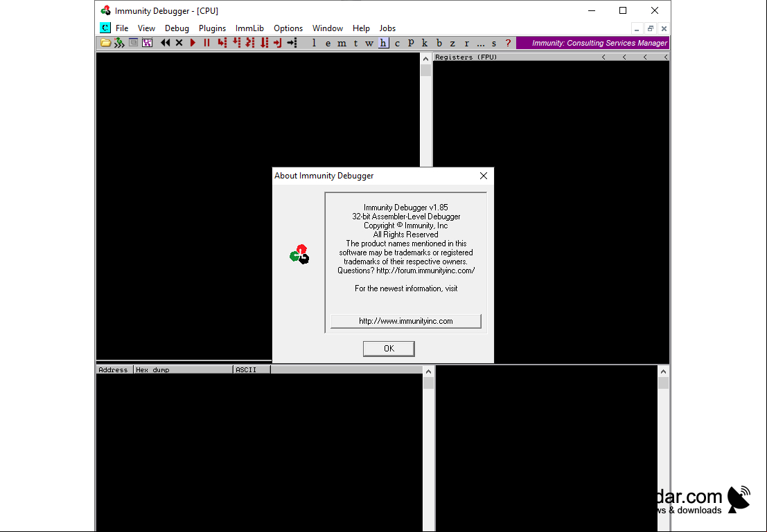Image resolution: width=767 pixels, height=532 pixels.
Task: Show hardware breakpoints with 'z' button
Action: click(x=452, y=43)
